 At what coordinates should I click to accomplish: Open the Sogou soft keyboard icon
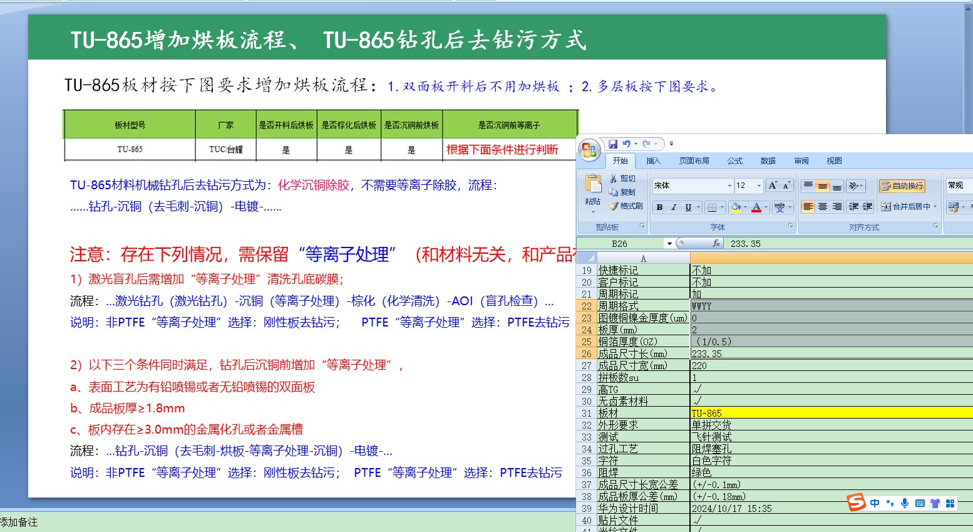[920, 503]
